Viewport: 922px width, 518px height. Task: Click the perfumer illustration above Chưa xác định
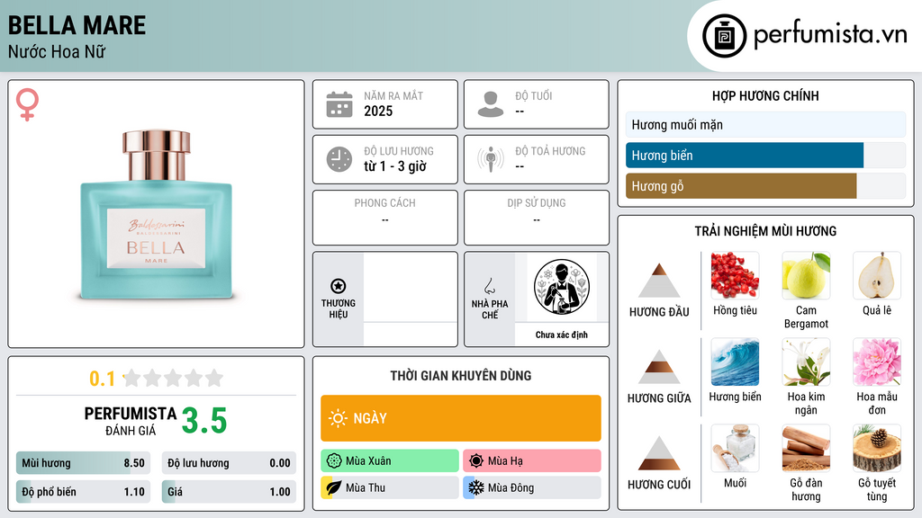pos(562,287)
